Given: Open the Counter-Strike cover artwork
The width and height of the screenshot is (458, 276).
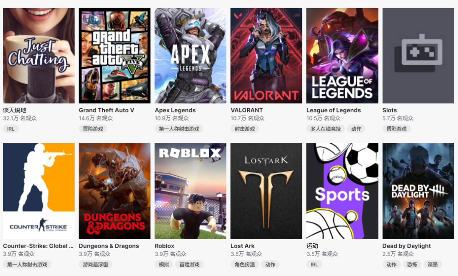Looking at the screenshot, I should 39,191.
